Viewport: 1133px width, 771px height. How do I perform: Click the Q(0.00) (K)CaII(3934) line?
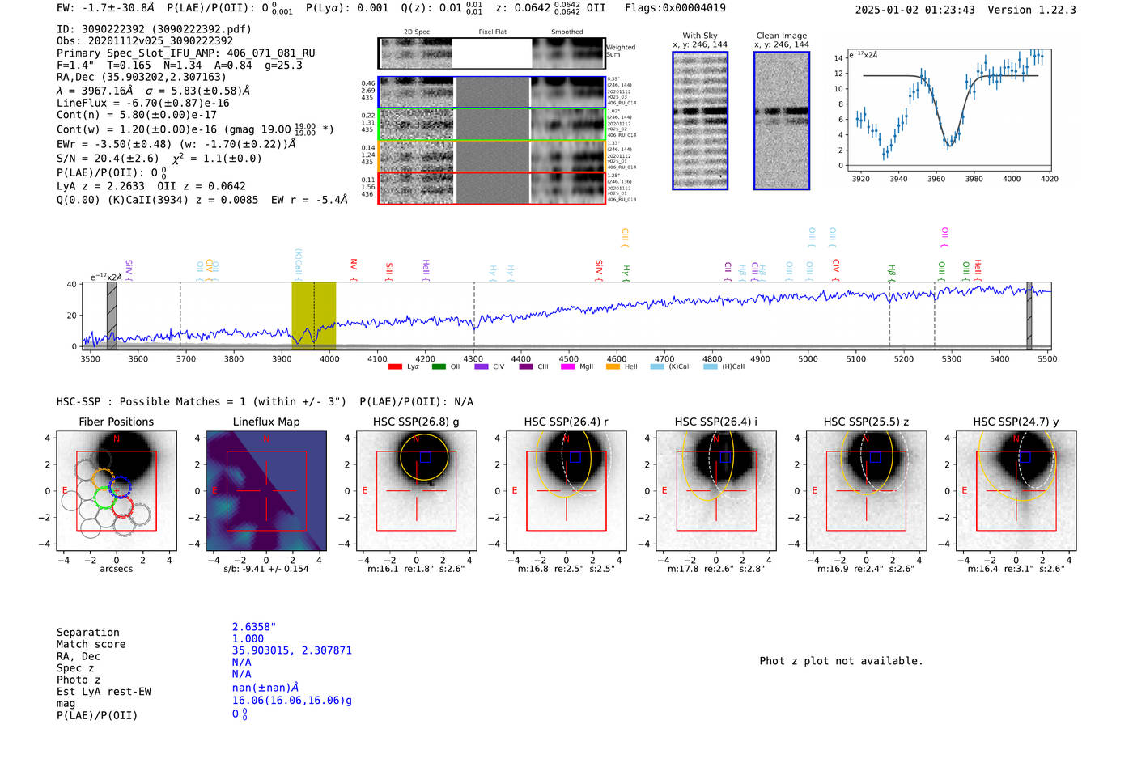pos(202,200)
